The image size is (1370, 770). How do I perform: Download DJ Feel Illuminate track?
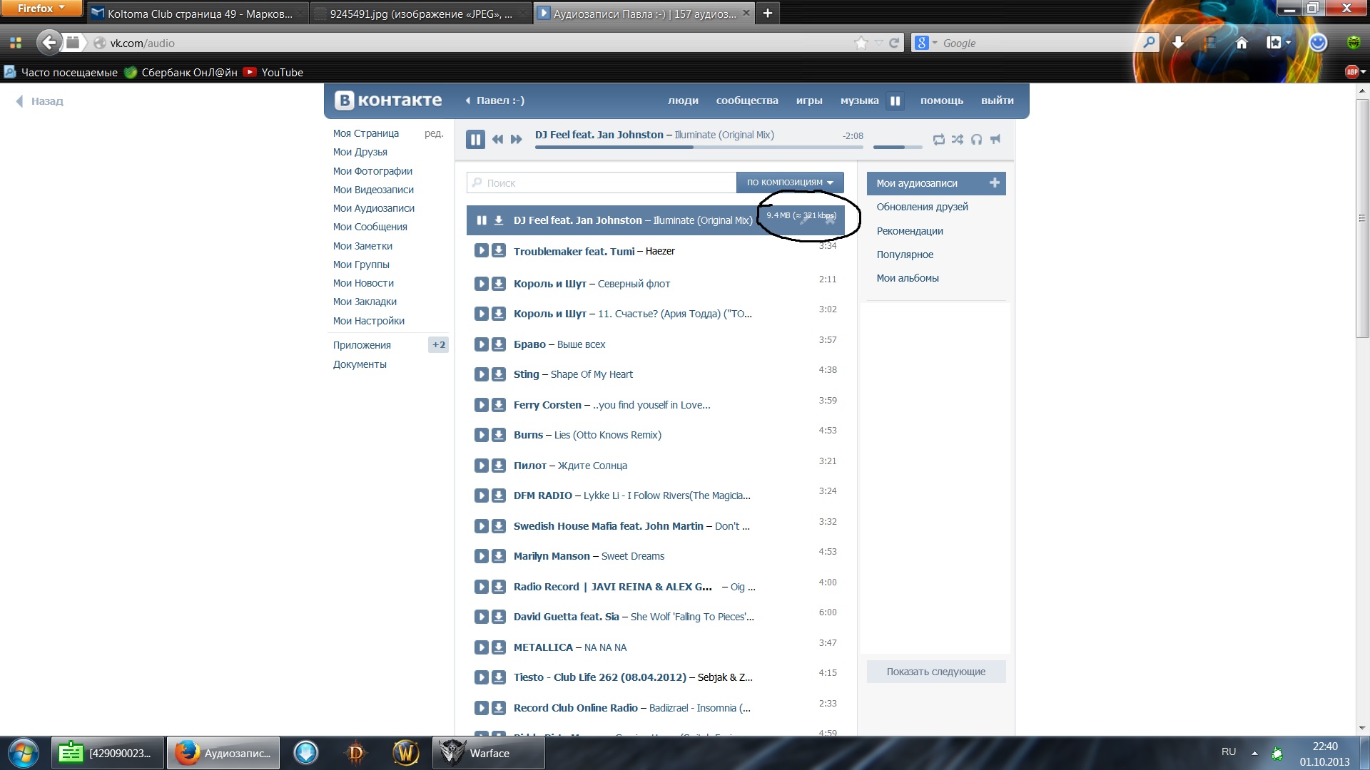click(499, 220)
